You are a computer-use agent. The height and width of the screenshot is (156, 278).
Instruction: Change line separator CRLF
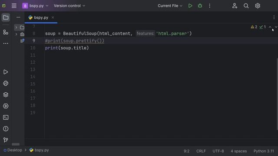201,151
